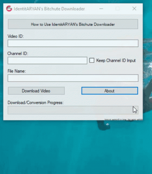
Task: Click the 'File Name:' label
Action: (17, 71)
